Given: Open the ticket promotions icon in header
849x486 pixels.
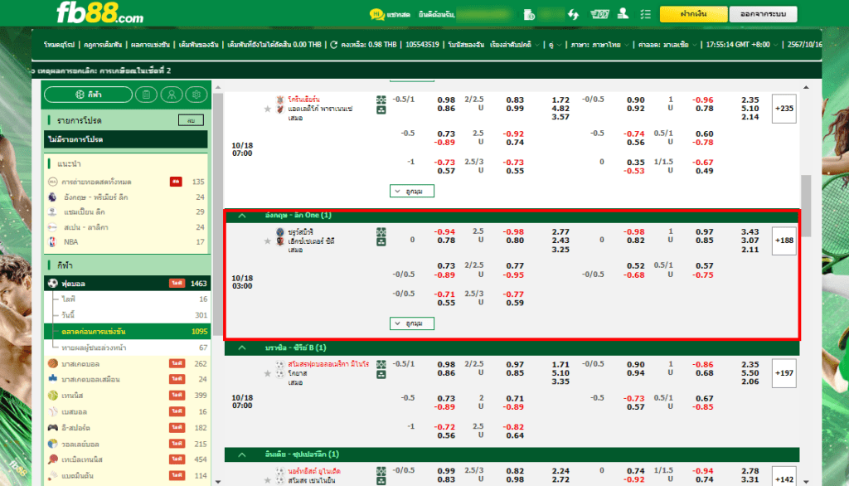Looking at the screenshot, I should click(x=599, y=15).
